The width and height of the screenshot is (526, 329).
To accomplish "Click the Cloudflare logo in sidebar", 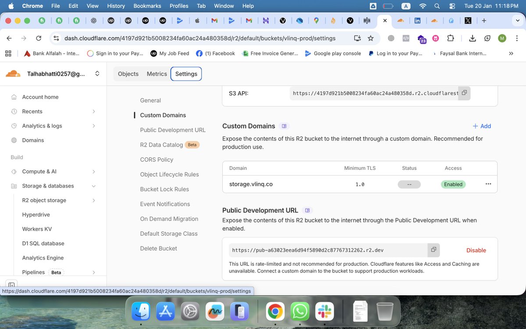I will pyautogui.click(x=14, y=74).
